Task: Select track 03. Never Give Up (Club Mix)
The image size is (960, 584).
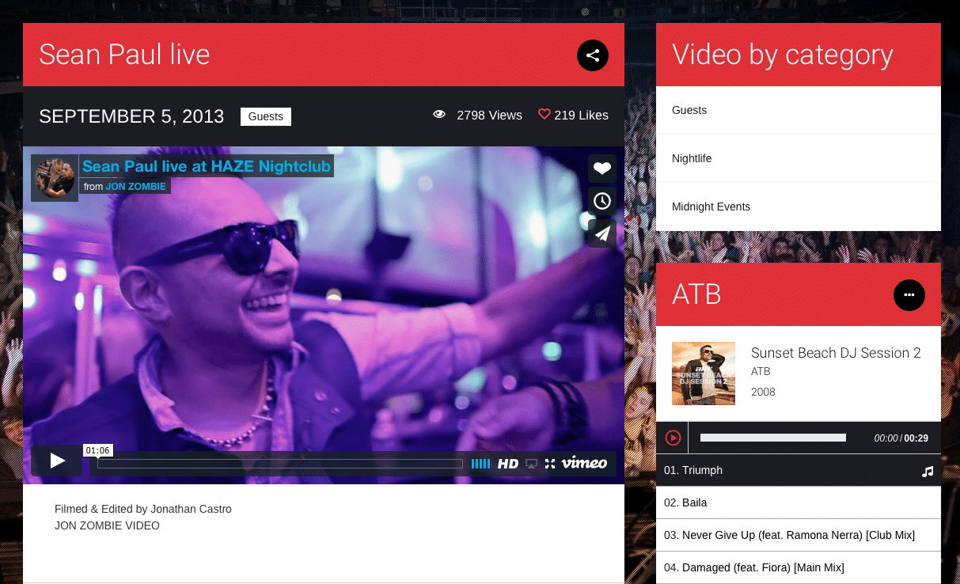Action: [x=799, y=535]
